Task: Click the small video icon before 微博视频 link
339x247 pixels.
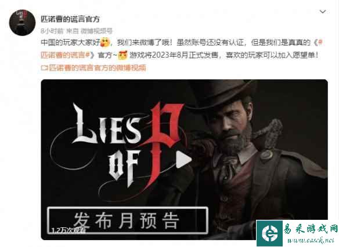Action: pos(44,68)
